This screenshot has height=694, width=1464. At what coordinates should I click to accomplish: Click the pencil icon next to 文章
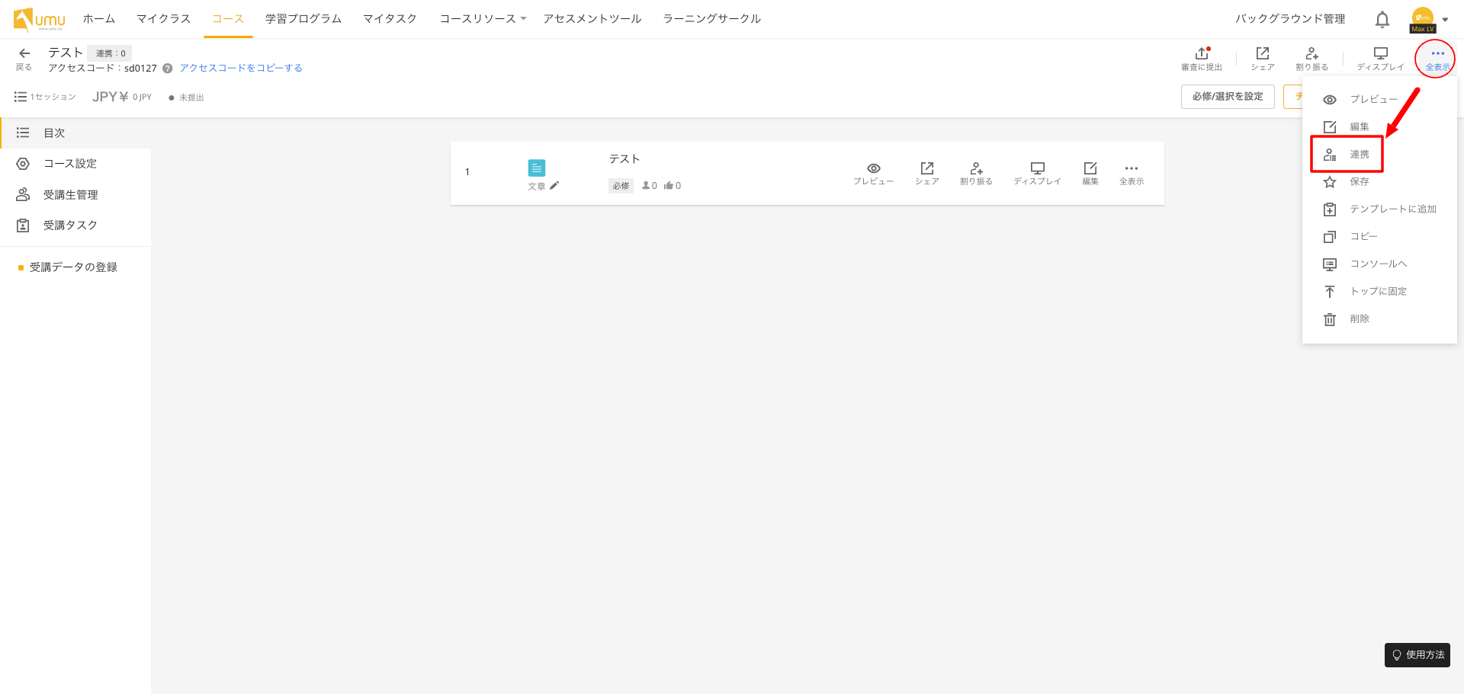click(554, 185)
